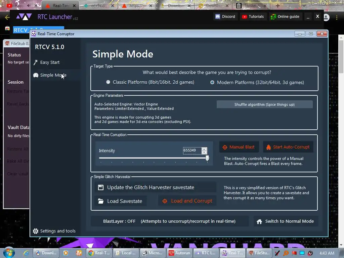The width and height of the screenshot is (344, 258).
Task: Decrease Intensity with the down stepper arrow
Action: [204, 152]
